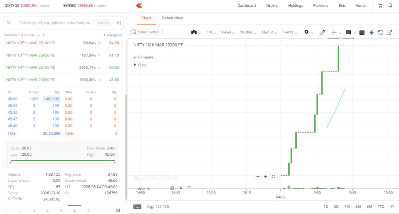Expand the flag tooltip options arrow
This screenshot has width=399, height=214.
(x=355, y=33)
